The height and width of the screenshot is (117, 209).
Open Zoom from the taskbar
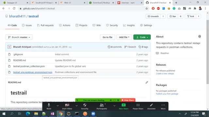pyautogui.click(x=93, y=114)
